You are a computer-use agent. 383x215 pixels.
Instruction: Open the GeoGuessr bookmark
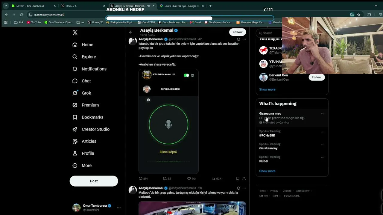218,22
